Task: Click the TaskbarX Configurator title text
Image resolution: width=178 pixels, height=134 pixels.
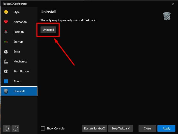Action: click(x=15, y=4)
